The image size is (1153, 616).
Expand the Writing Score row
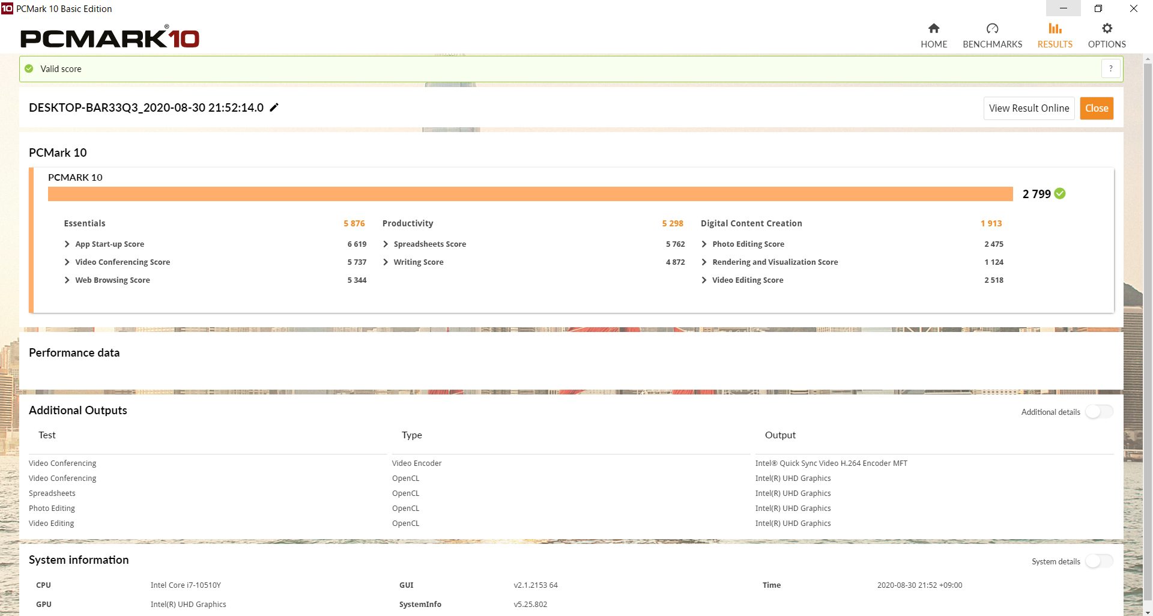pos(386,262)
